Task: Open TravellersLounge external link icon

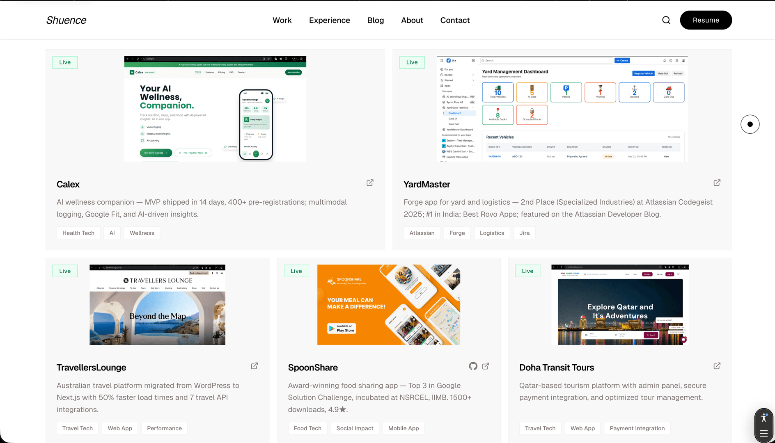Action: click(x=254, y=366)
